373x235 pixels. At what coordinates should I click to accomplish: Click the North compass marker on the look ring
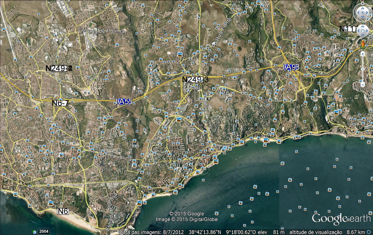point(363,3)
